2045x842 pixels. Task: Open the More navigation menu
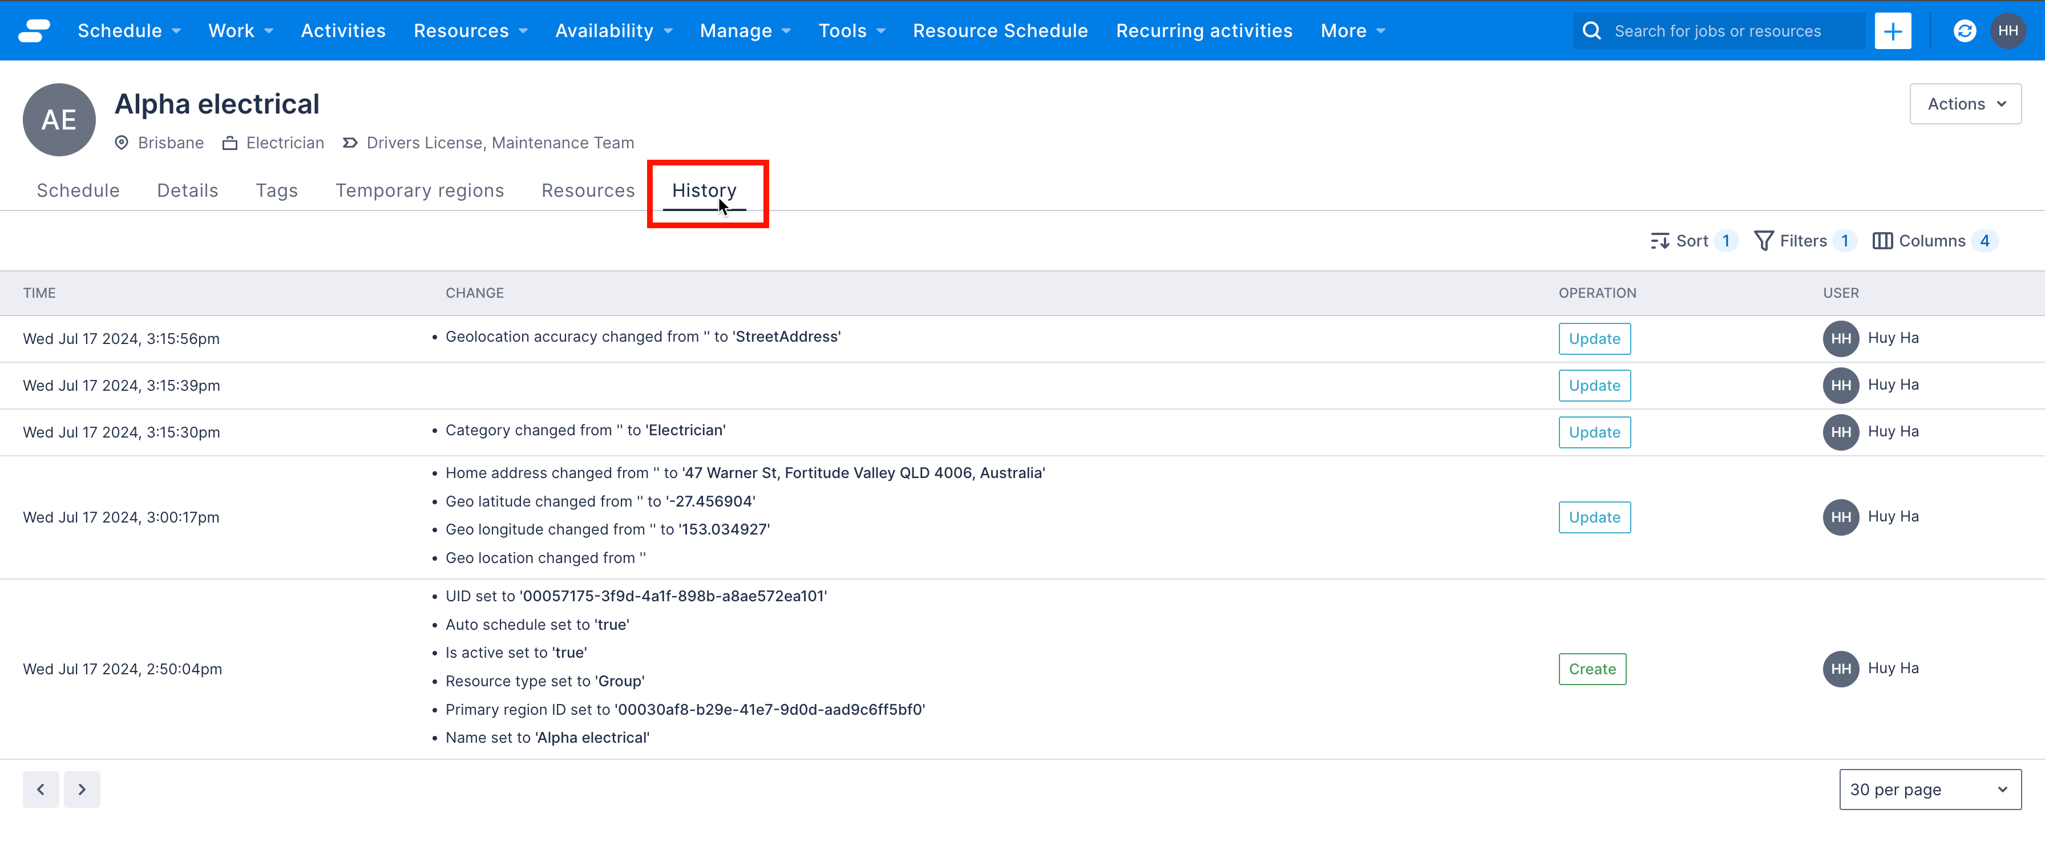click(x=1353, y=31)
